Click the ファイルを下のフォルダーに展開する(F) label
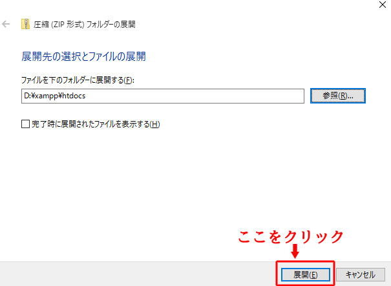The height and width of the screenshot is (286, 391). pos(78,80)
